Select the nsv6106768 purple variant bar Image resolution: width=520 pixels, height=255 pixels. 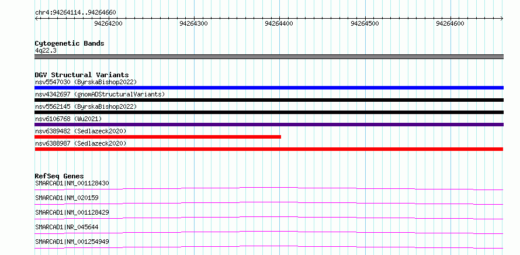tap(269, 125)
